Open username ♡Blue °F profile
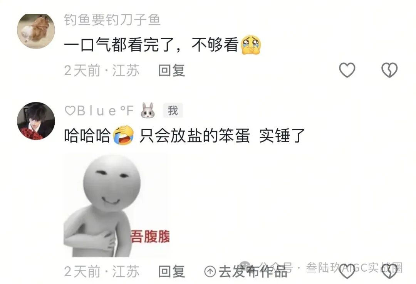416x284 pixels. 99,111
